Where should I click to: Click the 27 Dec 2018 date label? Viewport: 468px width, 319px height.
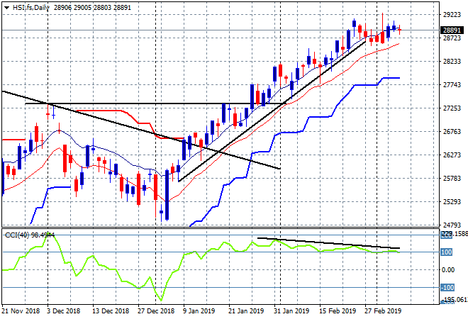[156, 311]
